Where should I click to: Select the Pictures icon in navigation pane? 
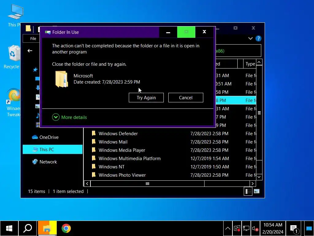(x=37, y=106)
